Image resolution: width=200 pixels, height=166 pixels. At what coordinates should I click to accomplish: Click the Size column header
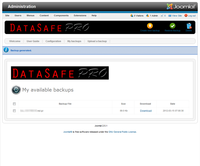[x=123, y=104]
